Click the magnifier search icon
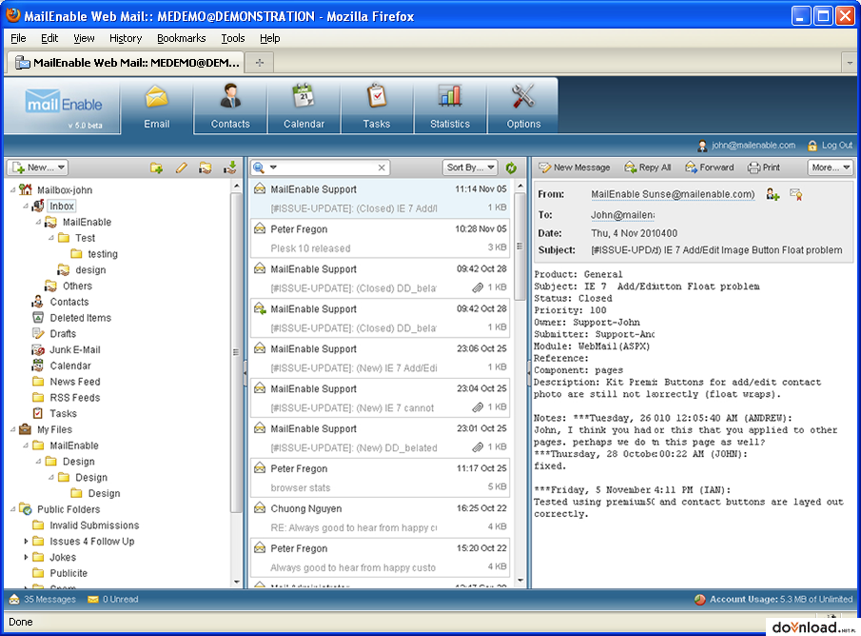This screenshot has height=636, width=861. 259,168
